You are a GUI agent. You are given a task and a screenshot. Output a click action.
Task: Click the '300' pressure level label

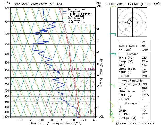[x=7, y=8]
